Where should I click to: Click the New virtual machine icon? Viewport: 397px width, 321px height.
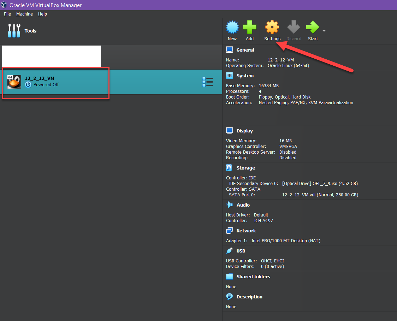click(x=232, y=28)
